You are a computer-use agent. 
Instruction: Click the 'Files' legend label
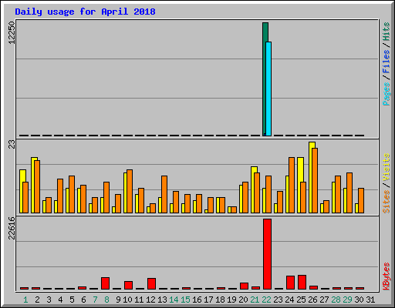pyautogui.click(x=386, y=62)
